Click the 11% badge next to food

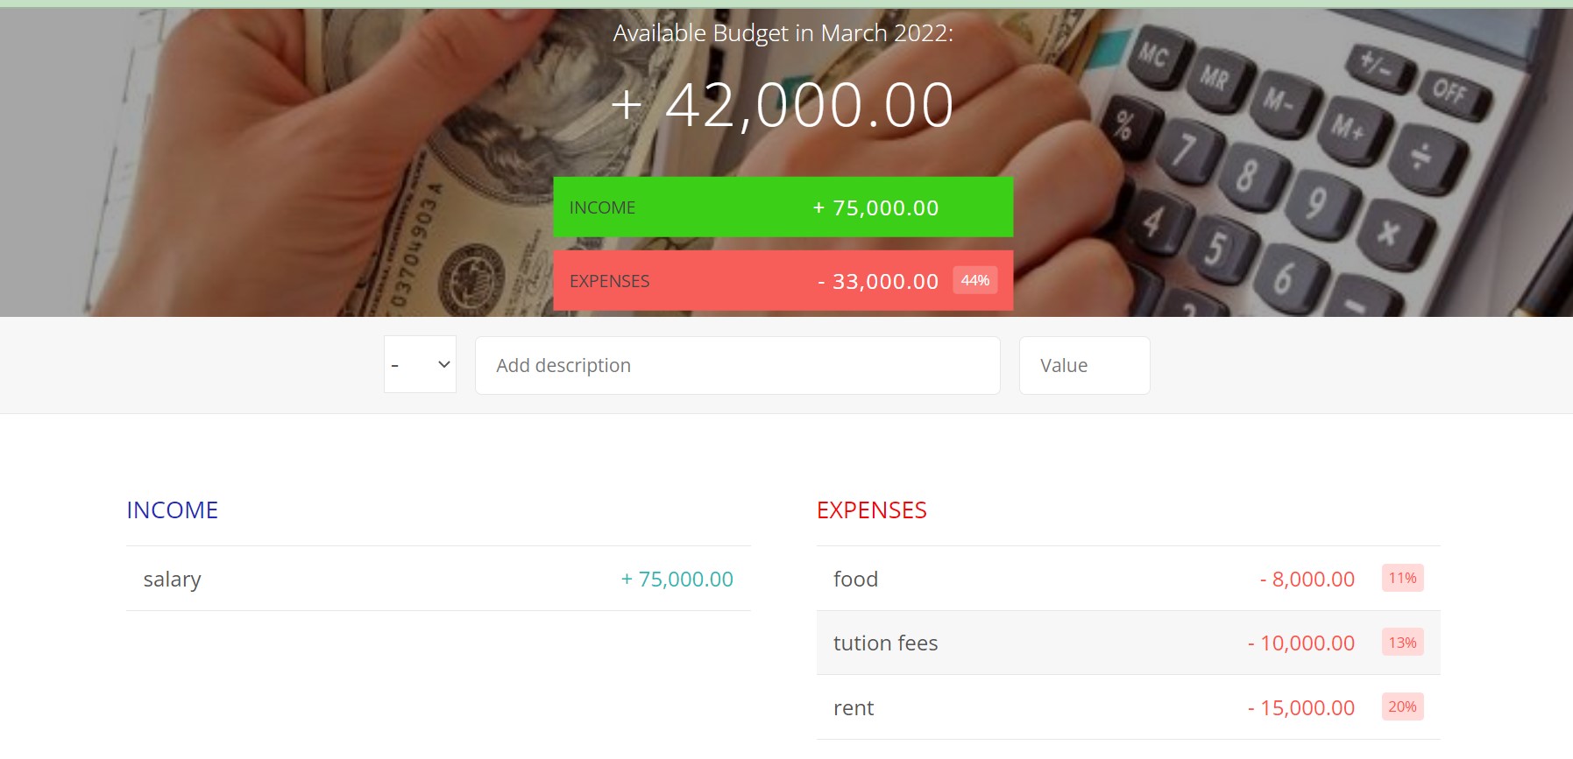(1402, 578)
